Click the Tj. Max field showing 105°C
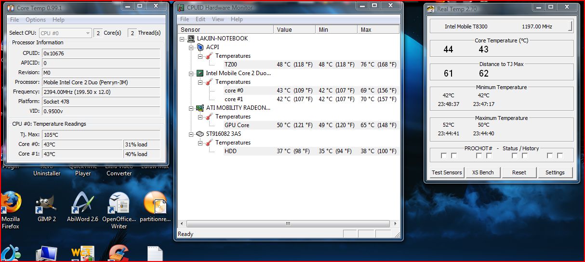585x262 pixels. tap(101, 135)
